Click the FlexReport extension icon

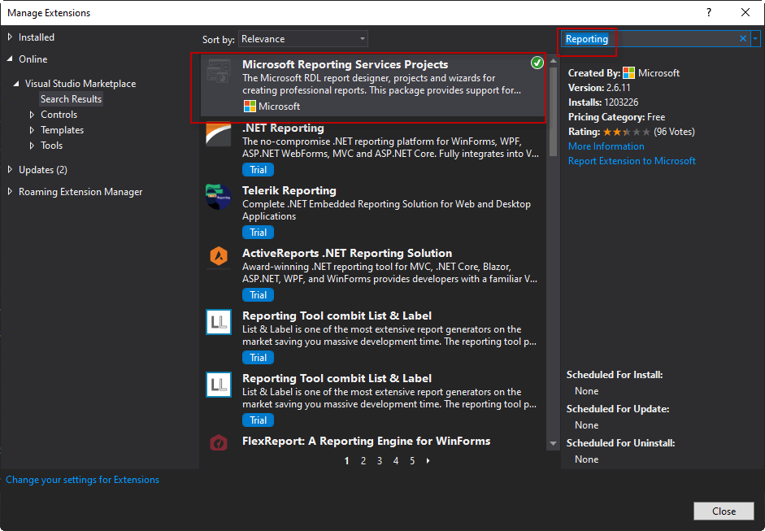tap(219, 443)
